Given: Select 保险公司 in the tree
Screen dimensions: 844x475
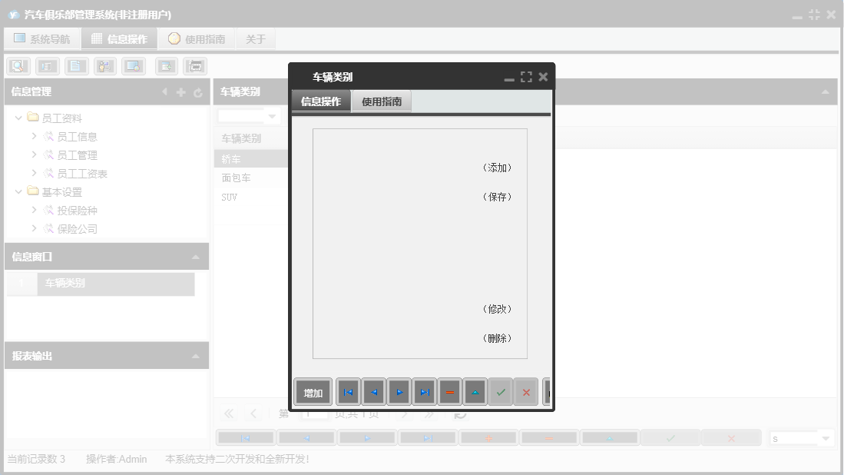Looking at the screenshot, I should tap(77, 229).
